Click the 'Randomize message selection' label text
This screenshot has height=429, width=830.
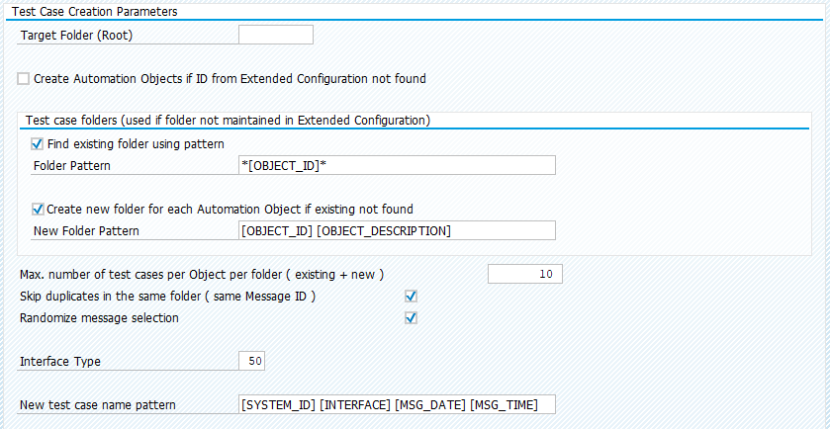tap(99, 318)
